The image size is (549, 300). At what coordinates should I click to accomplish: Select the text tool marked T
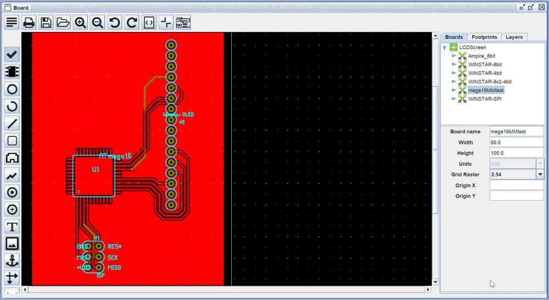click(12, 226)
